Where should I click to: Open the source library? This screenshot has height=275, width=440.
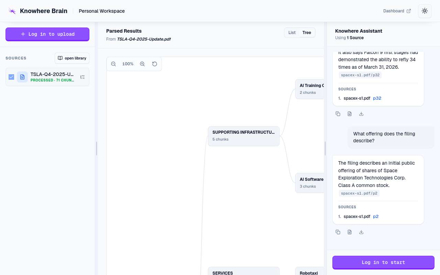[72, 58]
